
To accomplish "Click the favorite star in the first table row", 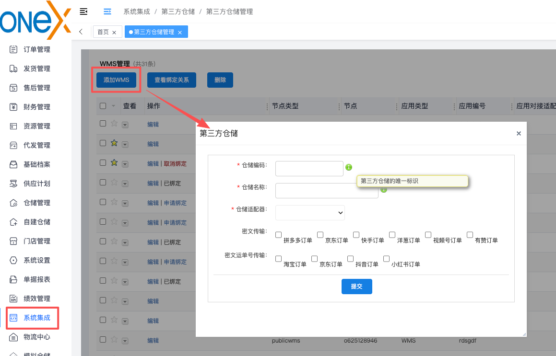I will tap(114, 123).
